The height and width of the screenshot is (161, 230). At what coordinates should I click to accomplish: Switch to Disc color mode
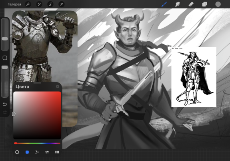click(17, 152)
